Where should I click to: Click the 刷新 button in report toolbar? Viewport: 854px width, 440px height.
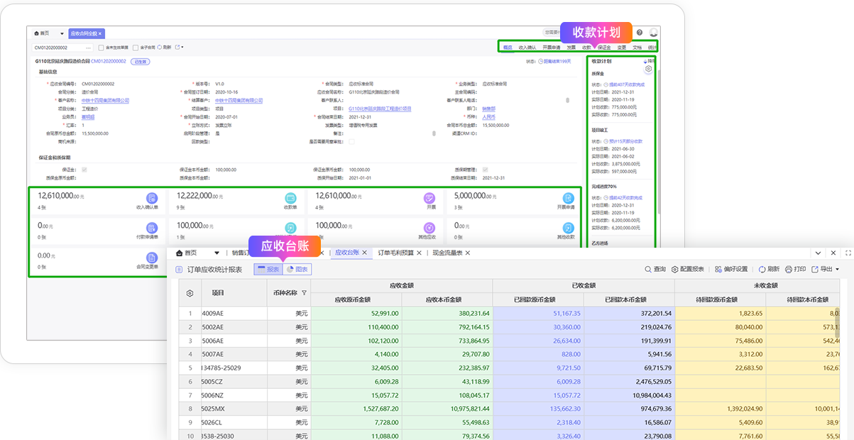[x=769, y=270]
